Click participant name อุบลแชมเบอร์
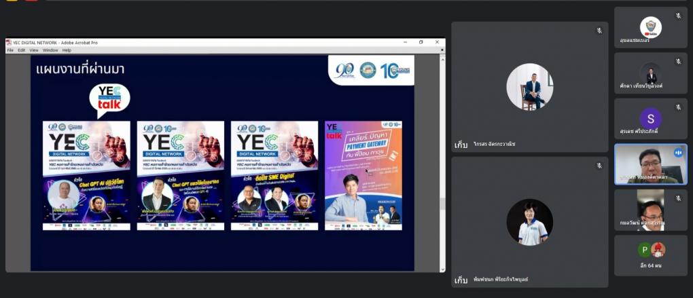This screenshot has height=298, width=693. [635, 40]
